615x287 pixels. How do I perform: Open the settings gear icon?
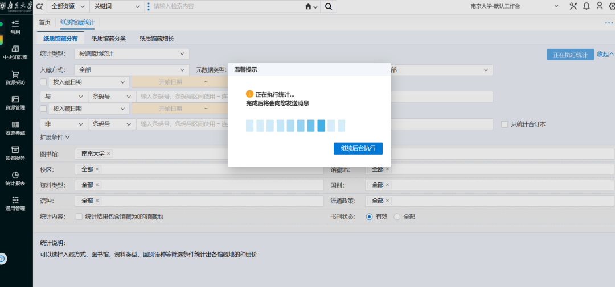tap(612, 6)
